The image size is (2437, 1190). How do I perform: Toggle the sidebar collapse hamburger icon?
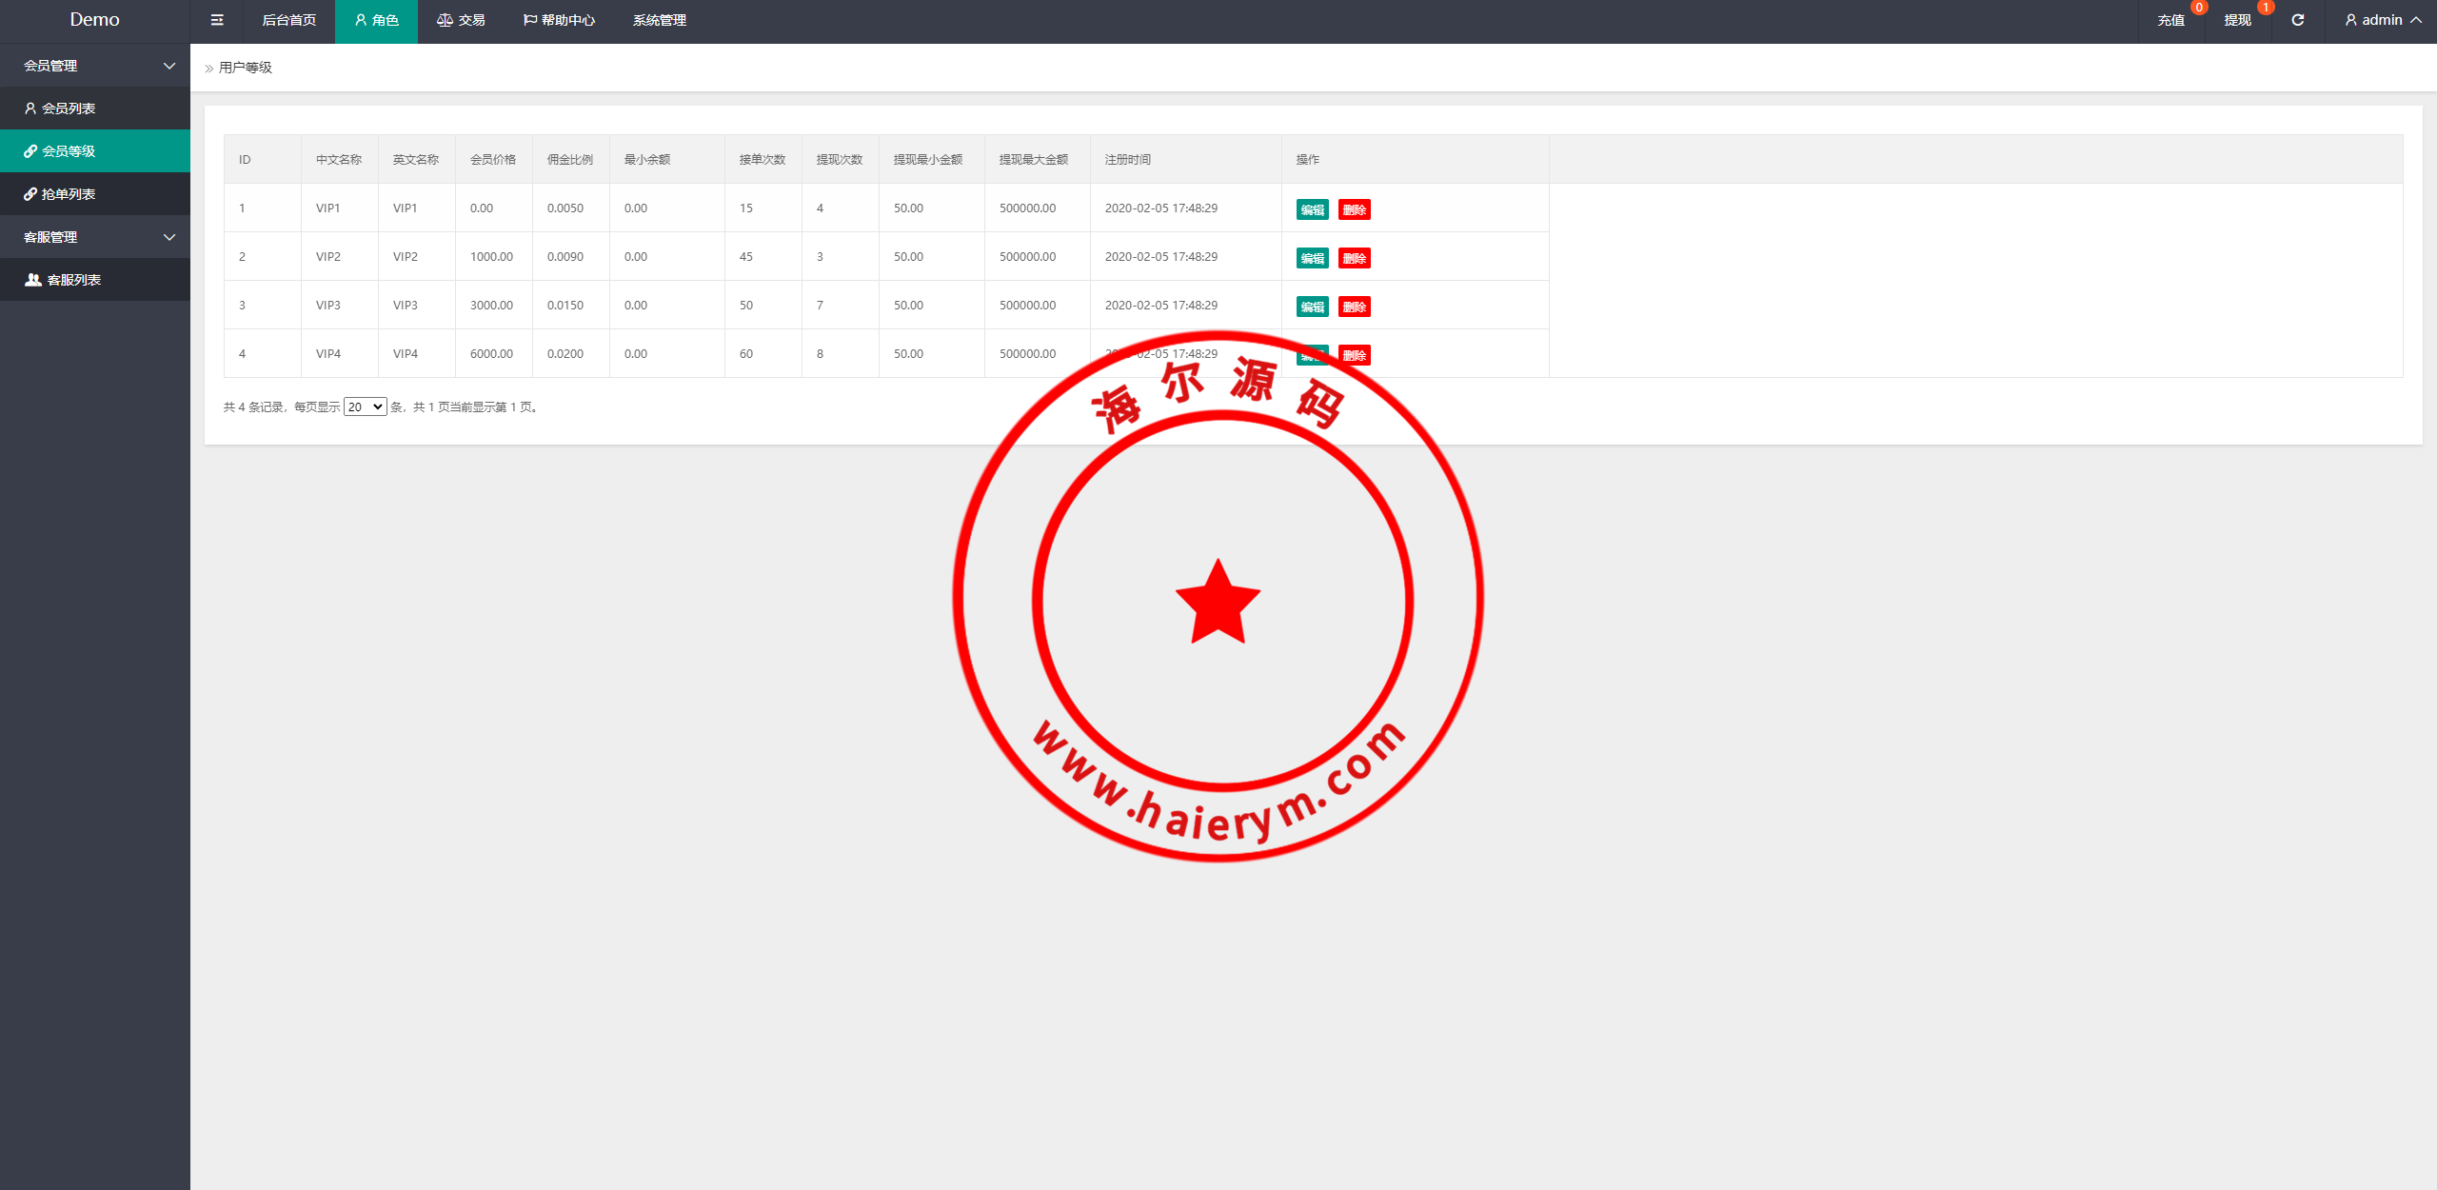pos(217,20)
